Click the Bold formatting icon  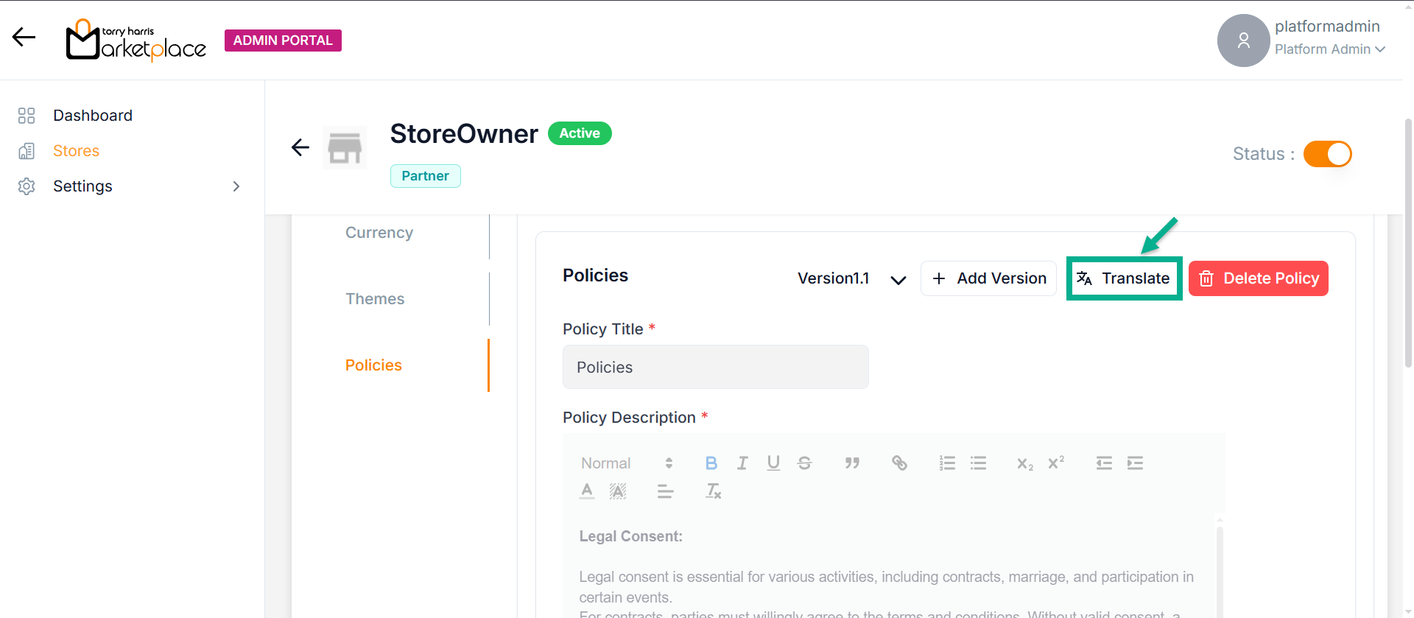(711, 463)
